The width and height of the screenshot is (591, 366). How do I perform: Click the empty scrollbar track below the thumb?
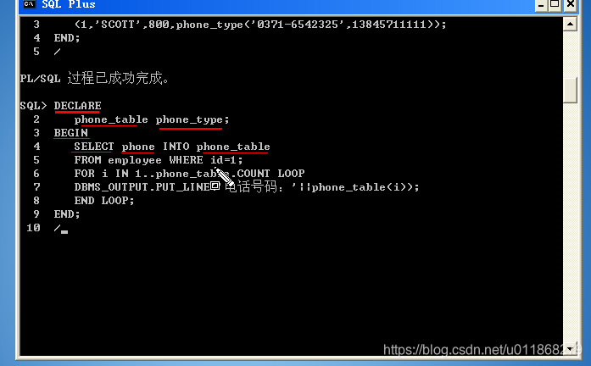click(571, 222)
